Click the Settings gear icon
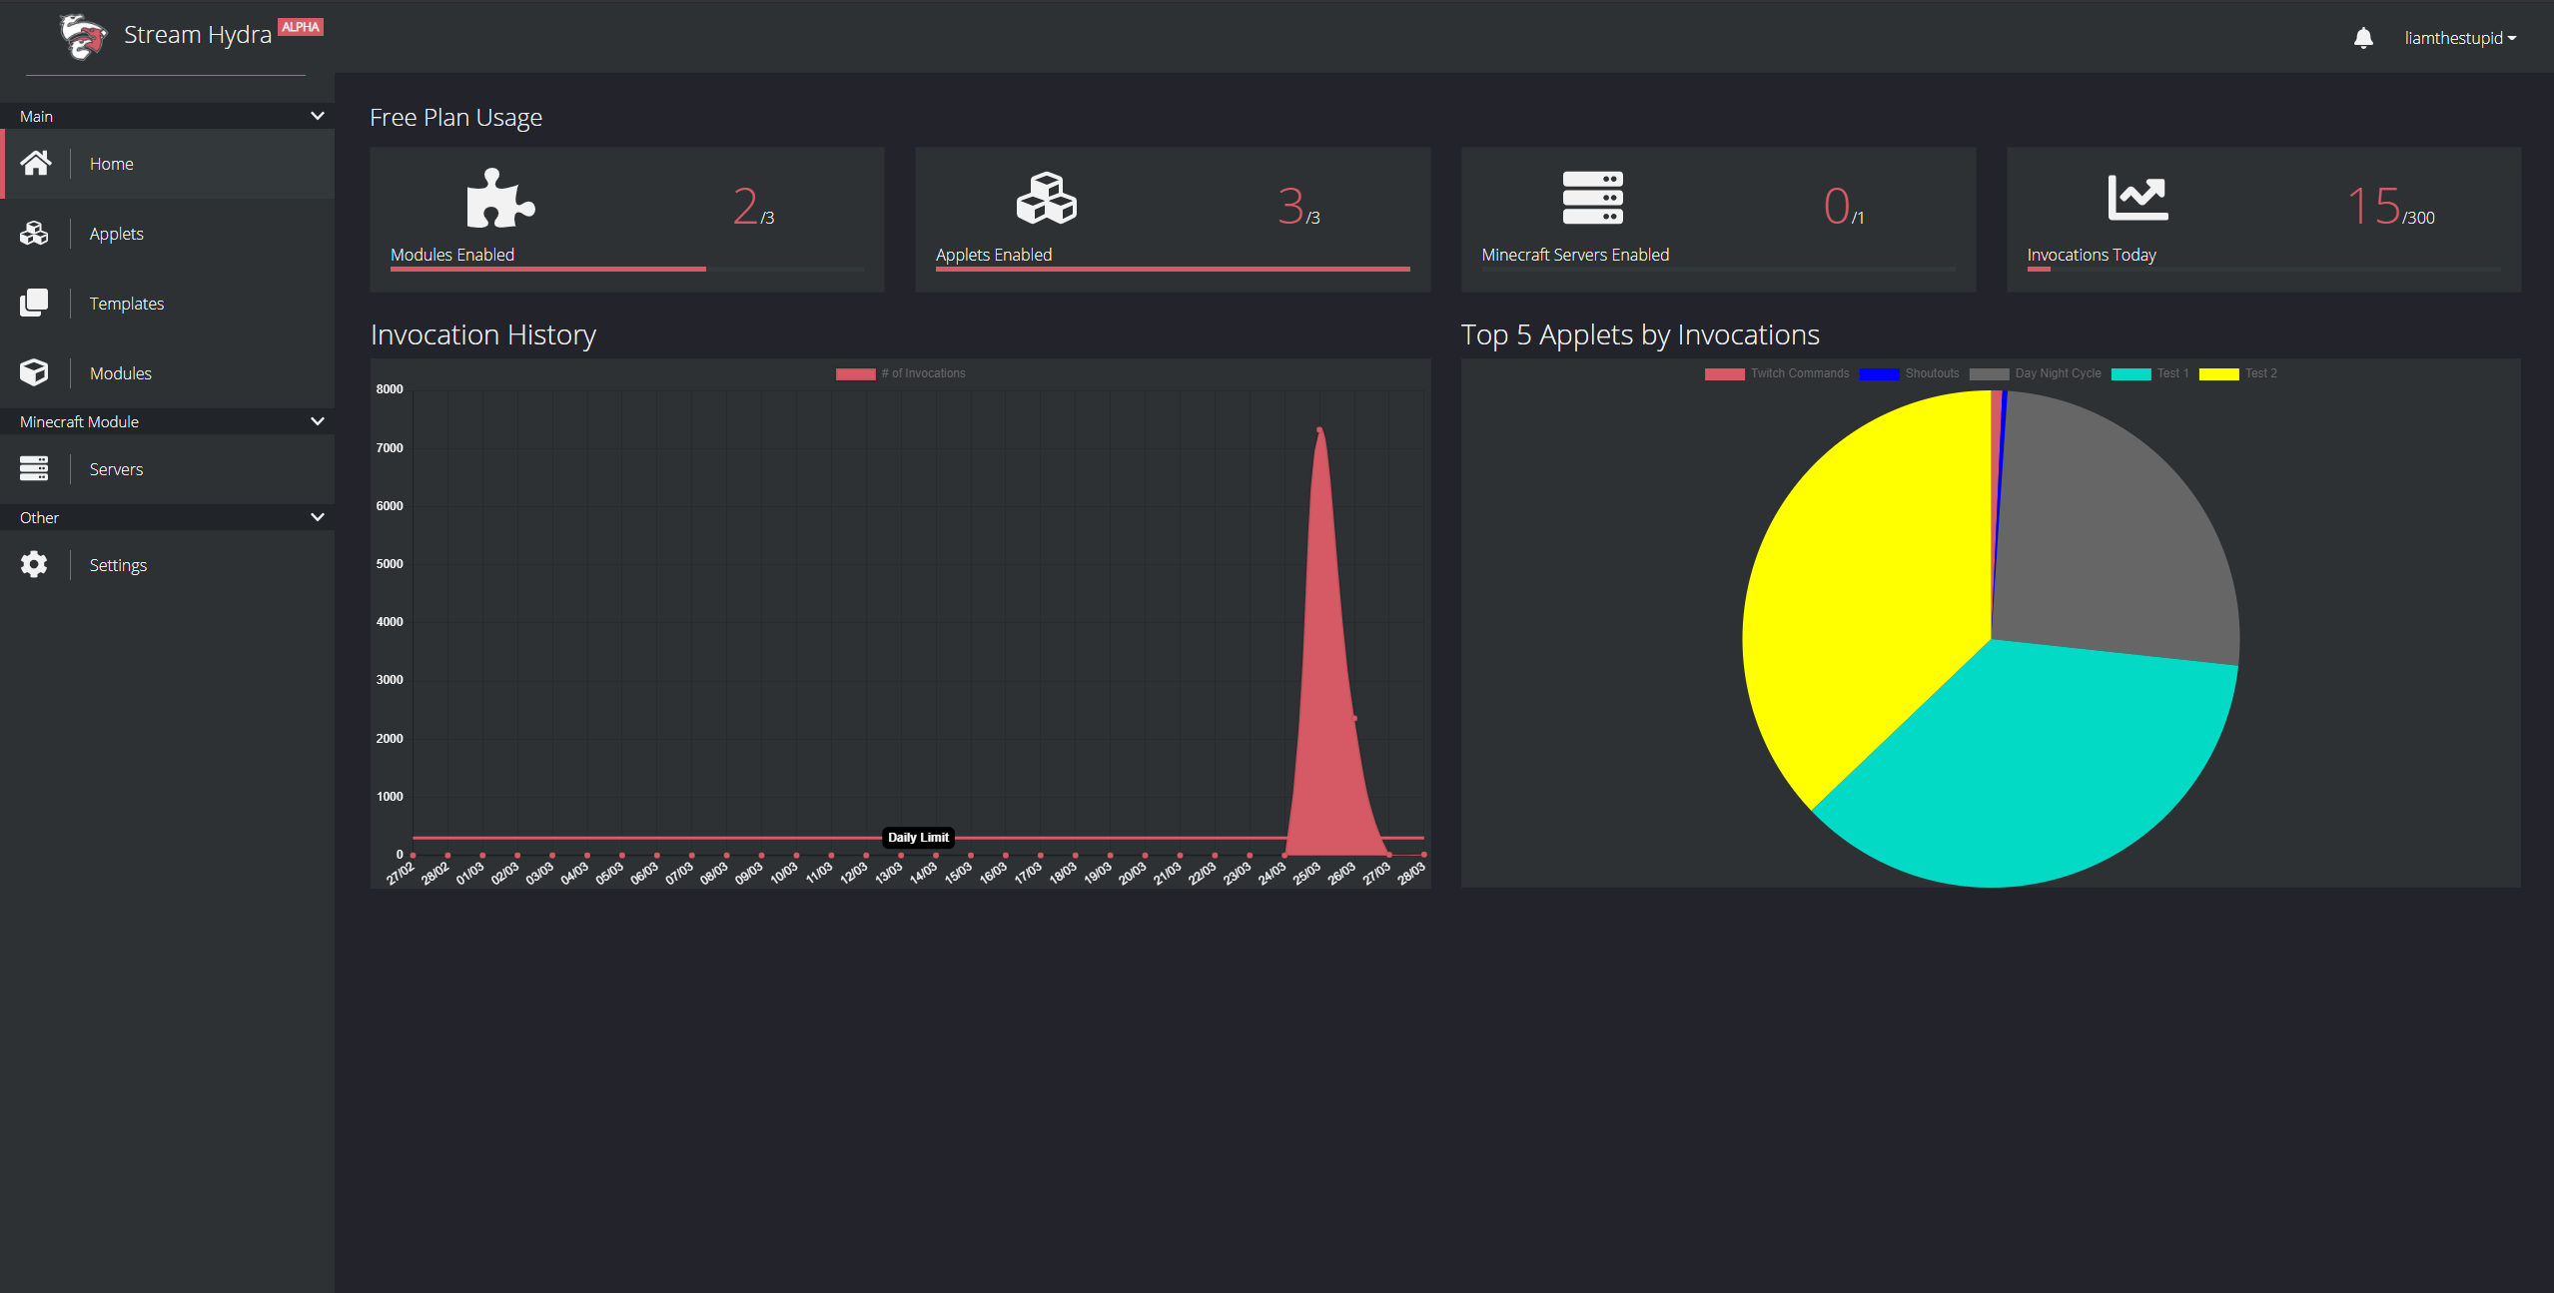Image resolution: width=2554 pixels, height=1293 pixels. coord(34,564)
